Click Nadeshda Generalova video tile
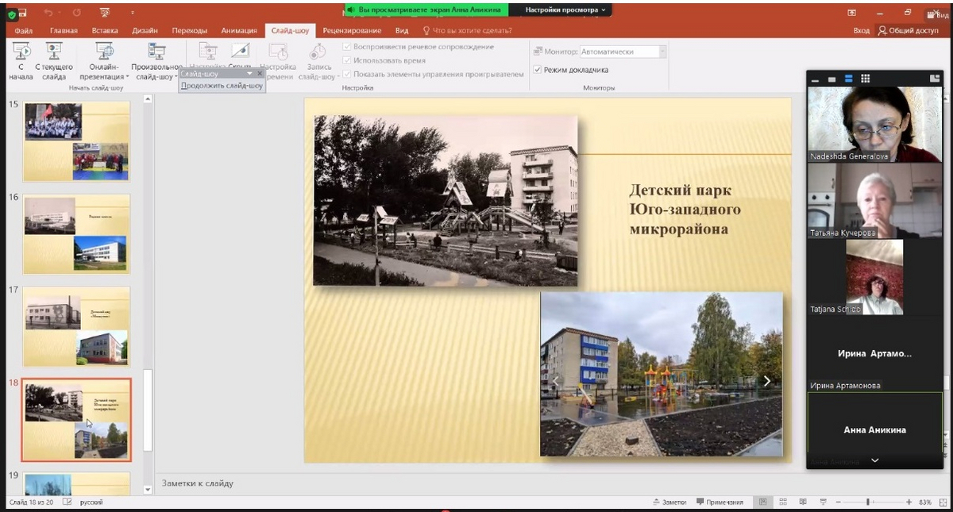This screenshot has width=953, height=512. point(874,125)
